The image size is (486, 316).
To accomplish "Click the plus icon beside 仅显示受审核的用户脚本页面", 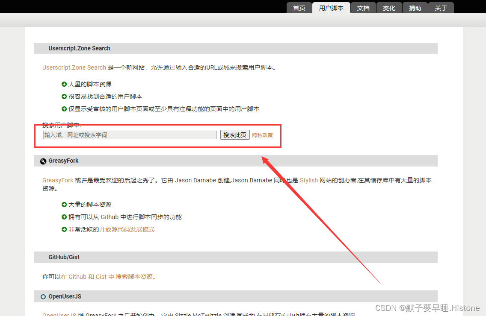I will tap(64, 109).
